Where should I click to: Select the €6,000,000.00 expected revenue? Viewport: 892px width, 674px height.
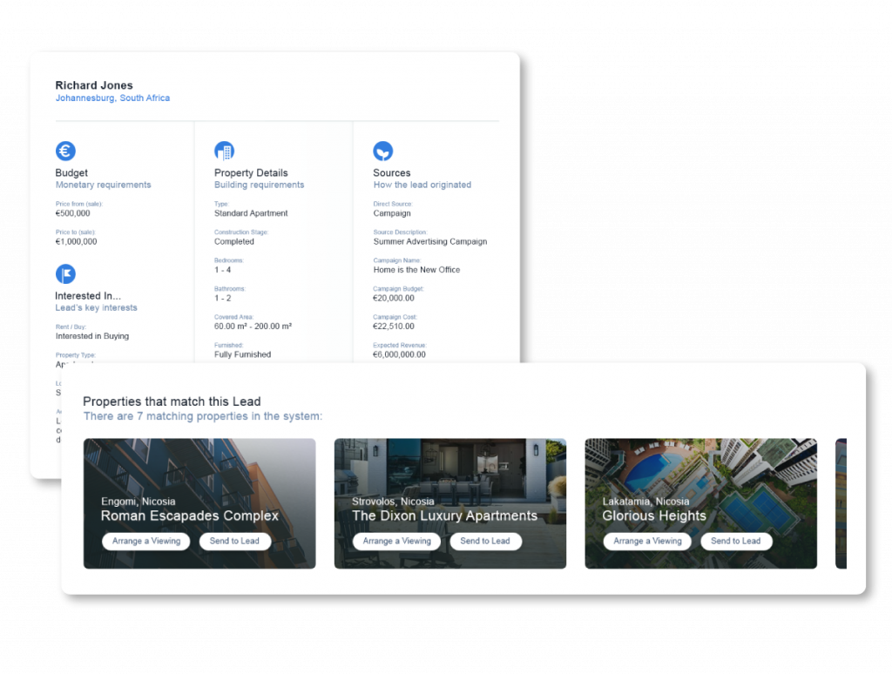[399, 354]
